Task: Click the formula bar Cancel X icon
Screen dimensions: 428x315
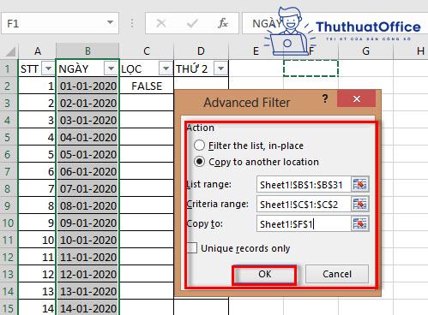Action: [161, 23]
